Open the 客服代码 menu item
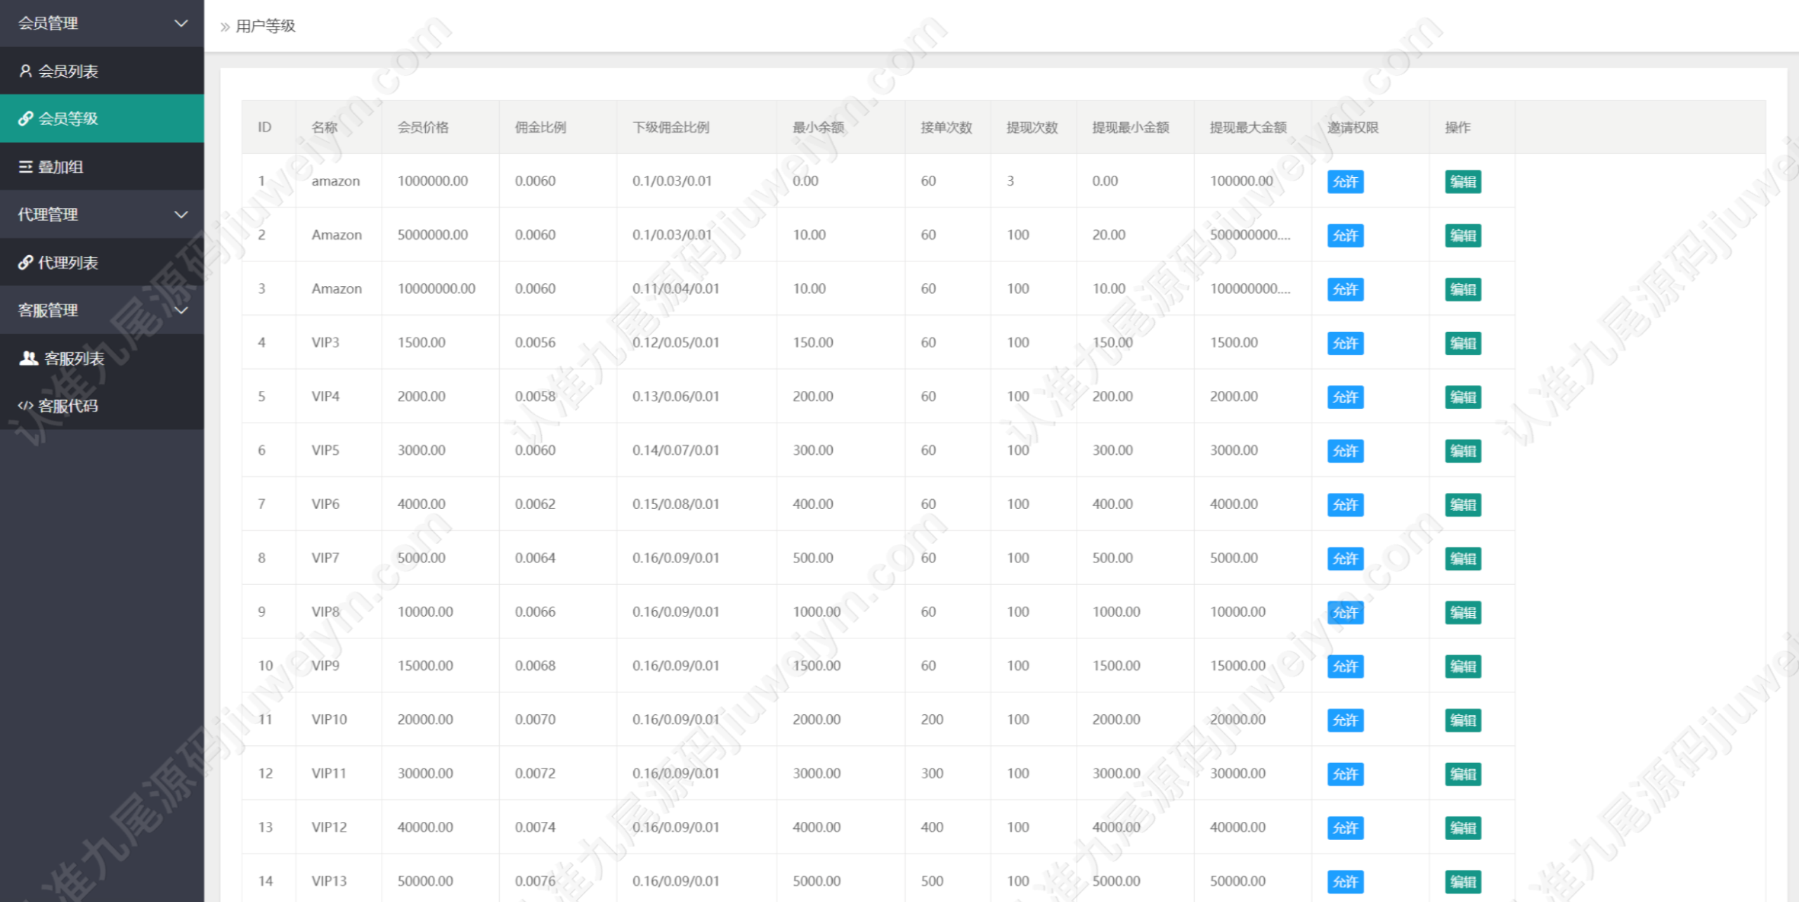Image resolution: width=1799 pixels, height=902 pixels. coord(102,406)
